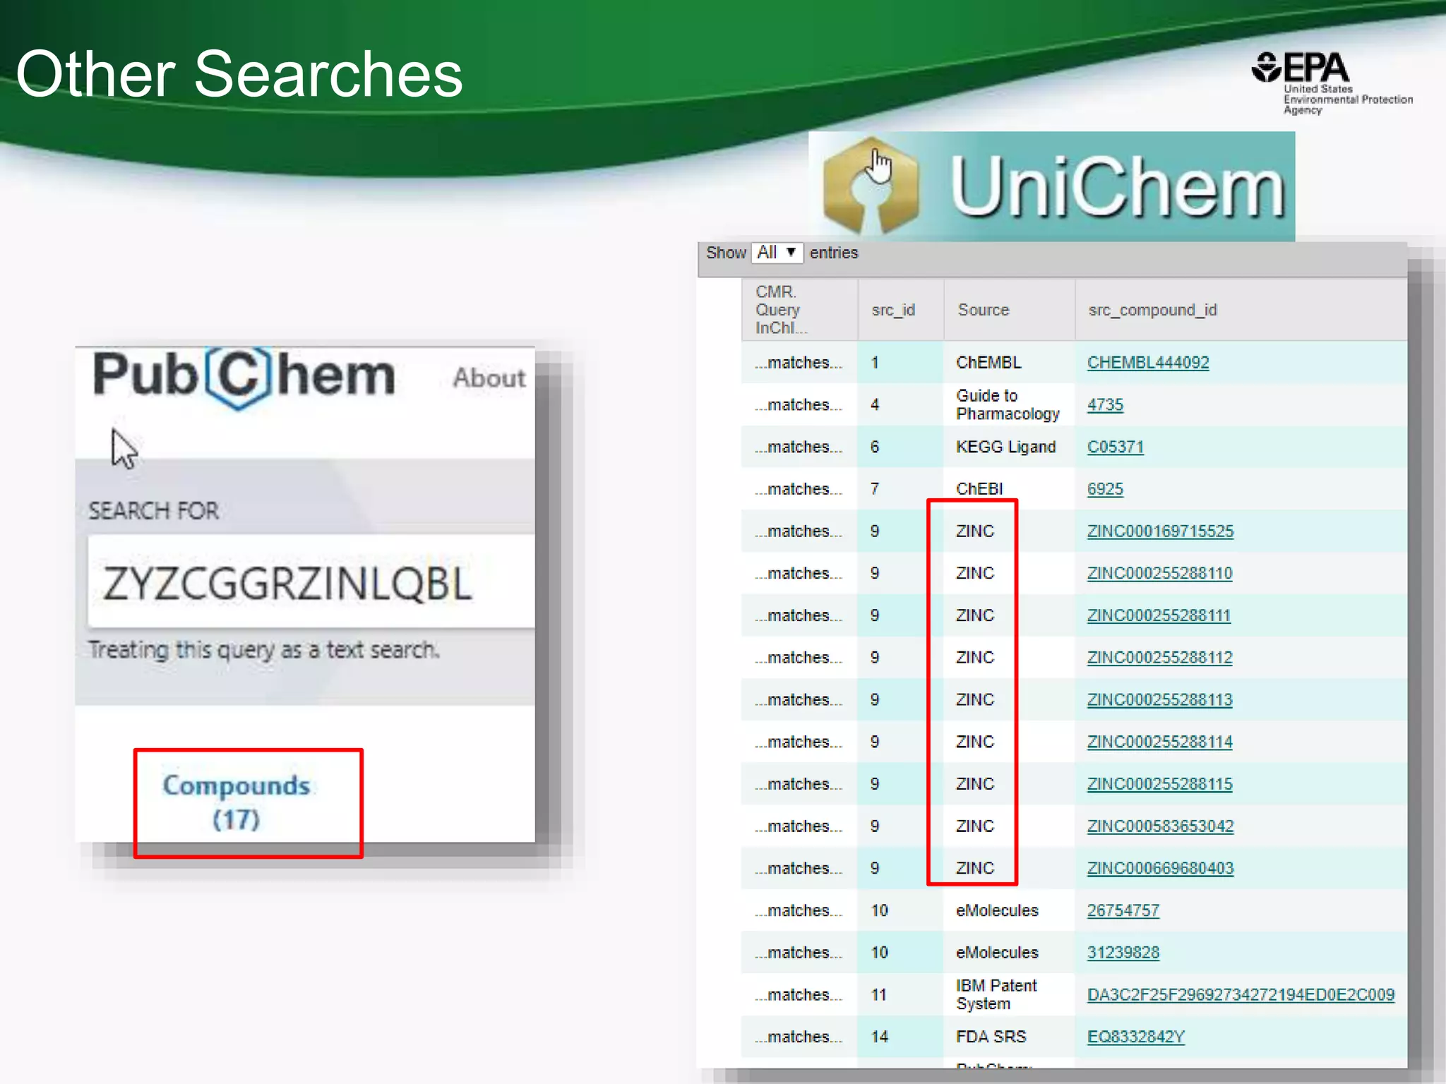Follow the Guide to Pharmacology 4735 link
Screen dimensions: 1446x1084
coord(1104,405)
